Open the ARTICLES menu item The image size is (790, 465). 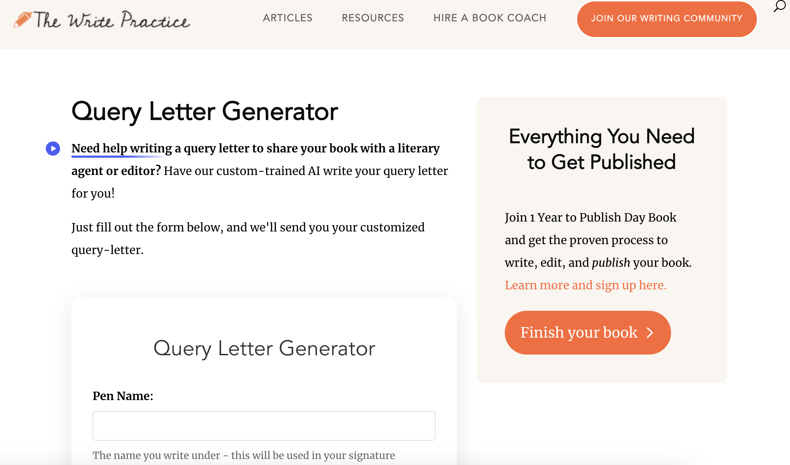[x=287, y=18]
